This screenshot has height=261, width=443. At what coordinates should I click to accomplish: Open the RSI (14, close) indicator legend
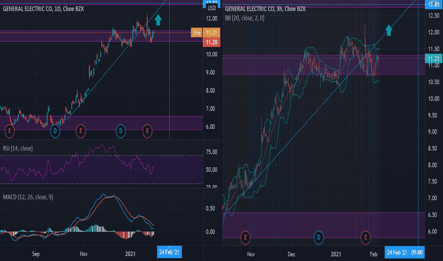click(x=18, y=149)
